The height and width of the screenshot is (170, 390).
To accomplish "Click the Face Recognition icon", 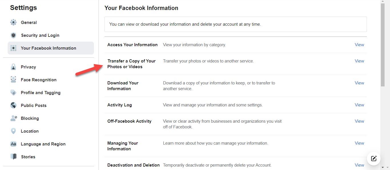I will pos(13,80).
